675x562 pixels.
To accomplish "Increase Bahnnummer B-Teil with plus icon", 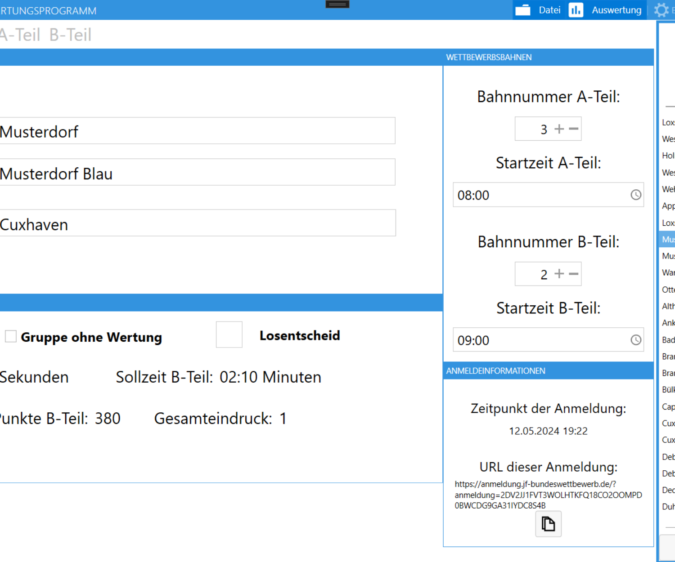I will [x=559, y=274].
